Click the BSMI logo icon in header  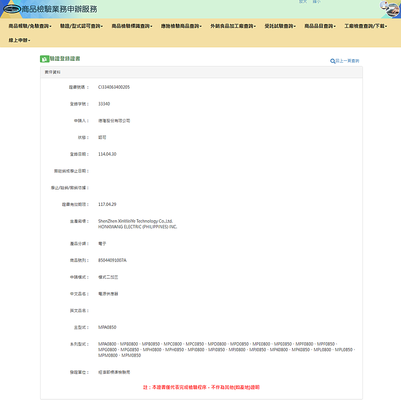(x=12, y=9)
